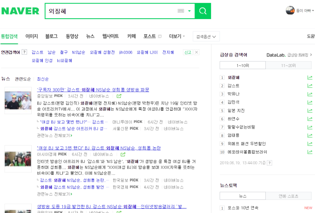315x213 pixels.
Task: Switch to the 뉴스 tab
Action: (90, 36)
